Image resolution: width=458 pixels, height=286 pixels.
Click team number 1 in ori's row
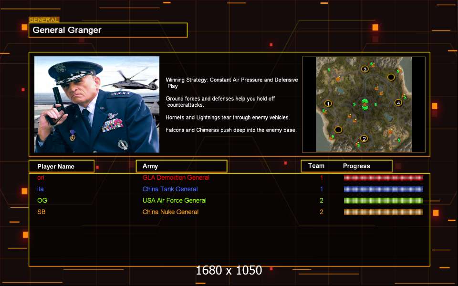[322, 177]
